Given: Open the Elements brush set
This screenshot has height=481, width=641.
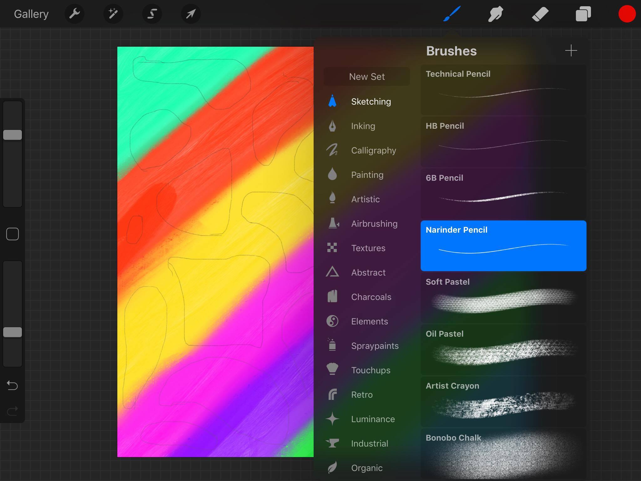Looking at the screenshot, I should click(367, 321).
